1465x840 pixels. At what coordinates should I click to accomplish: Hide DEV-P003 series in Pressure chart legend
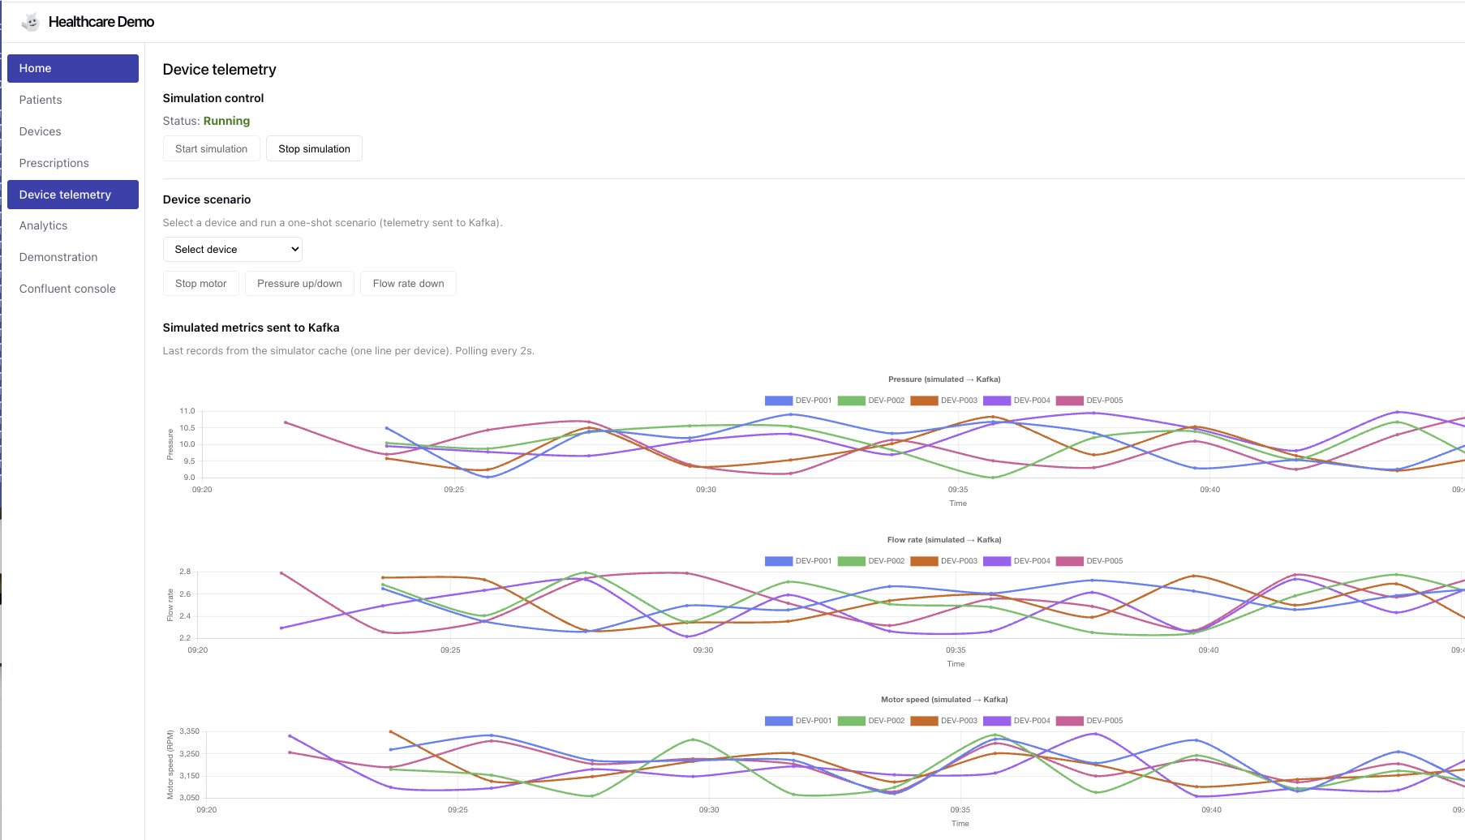(x=944, y=401)
